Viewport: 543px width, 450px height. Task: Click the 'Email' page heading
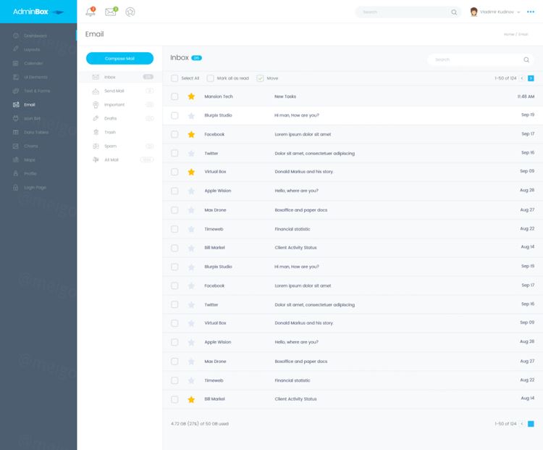pos(95,34)
